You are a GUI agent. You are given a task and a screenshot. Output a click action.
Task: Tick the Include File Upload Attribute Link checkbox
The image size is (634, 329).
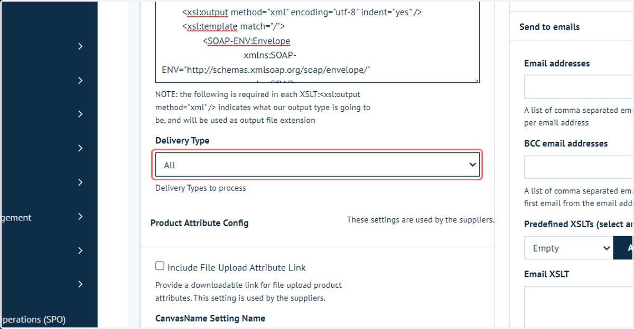coord(160,266)
